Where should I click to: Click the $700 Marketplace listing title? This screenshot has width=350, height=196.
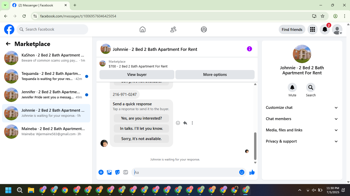pos(138,66)
